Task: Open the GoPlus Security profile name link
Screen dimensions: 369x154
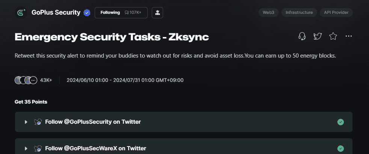Action: 56,13
